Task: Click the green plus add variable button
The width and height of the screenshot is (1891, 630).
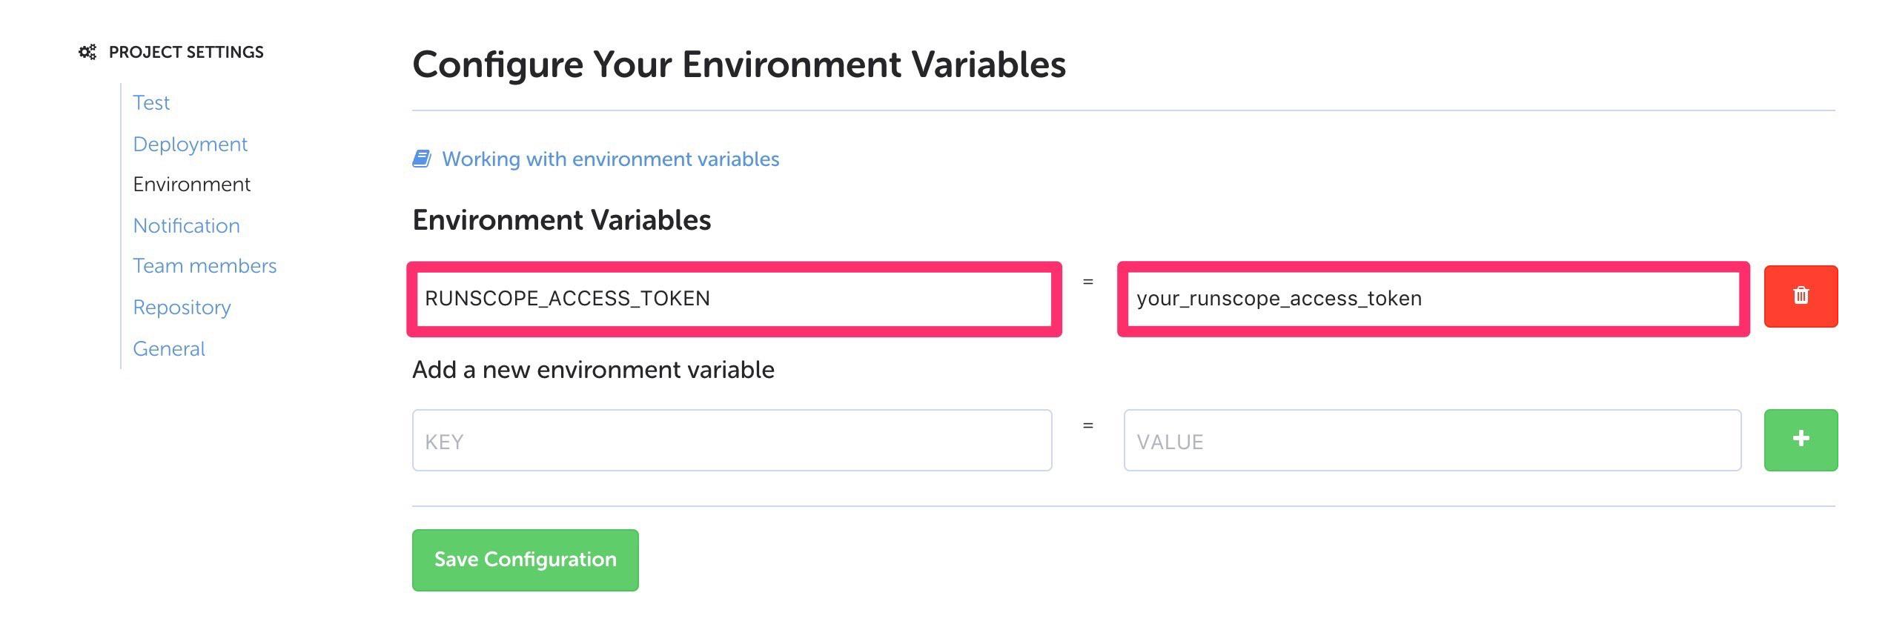Action: tap(1800, 440)
